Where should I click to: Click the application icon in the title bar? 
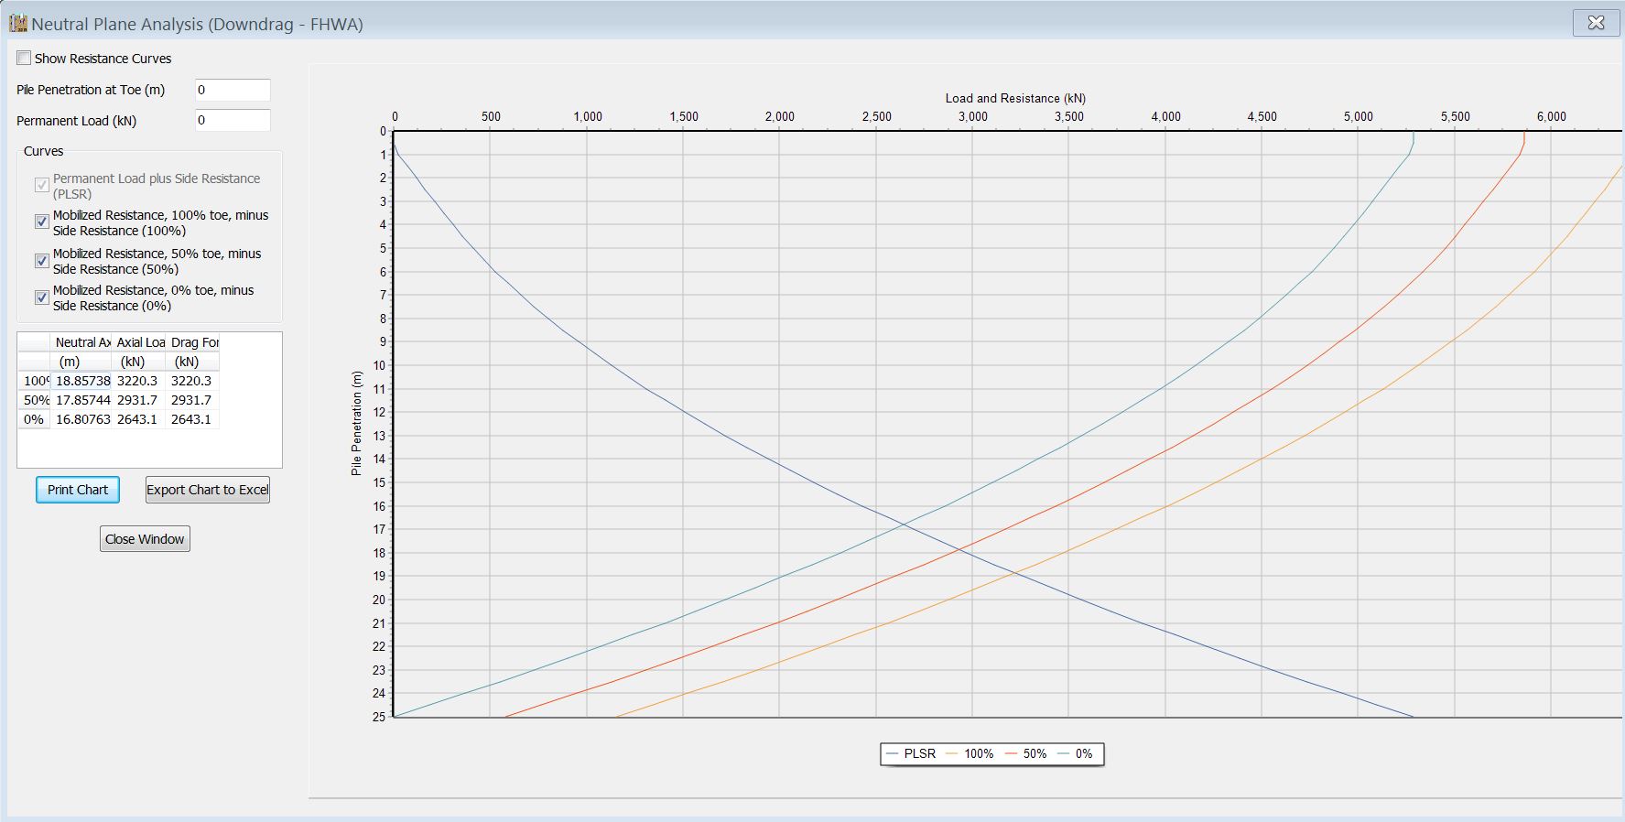17,23
